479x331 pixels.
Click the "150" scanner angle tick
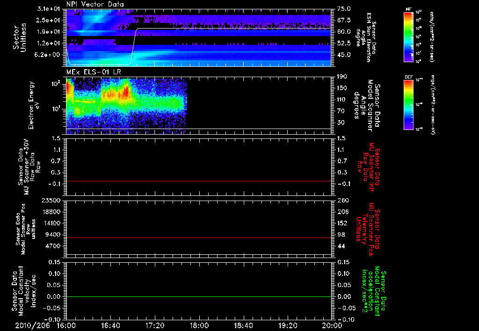coord(342,88)
